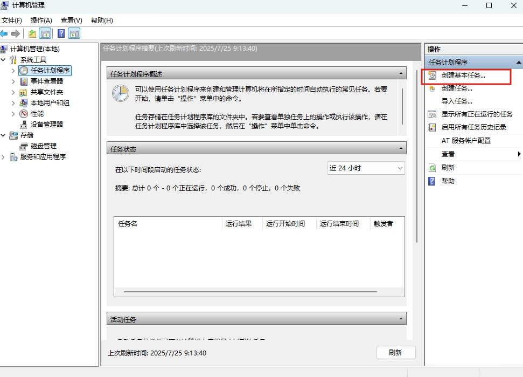Screen dimensions: 523x377
Task: Click the 性能 monitor icon
Action: point(23,114)
